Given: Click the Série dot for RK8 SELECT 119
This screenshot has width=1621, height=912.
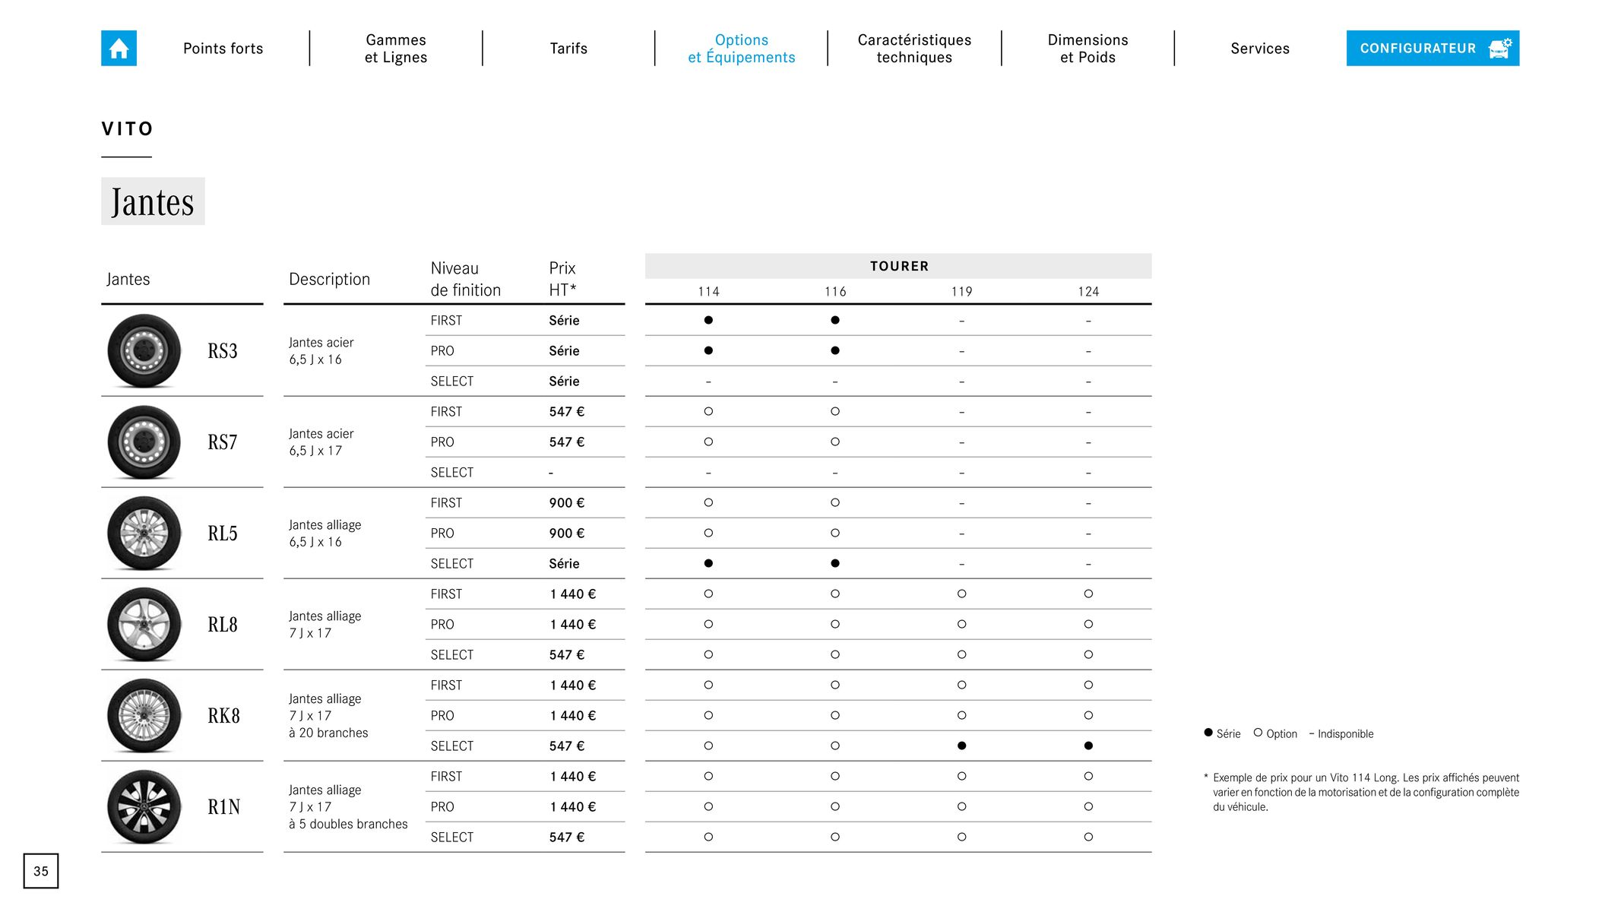Looking at the screenshot, I should tap(961, 746).
